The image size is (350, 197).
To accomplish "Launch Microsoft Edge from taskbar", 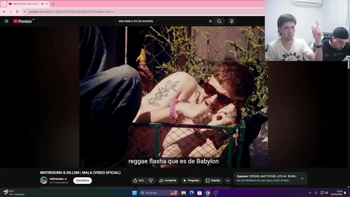I will coord(192,193).
